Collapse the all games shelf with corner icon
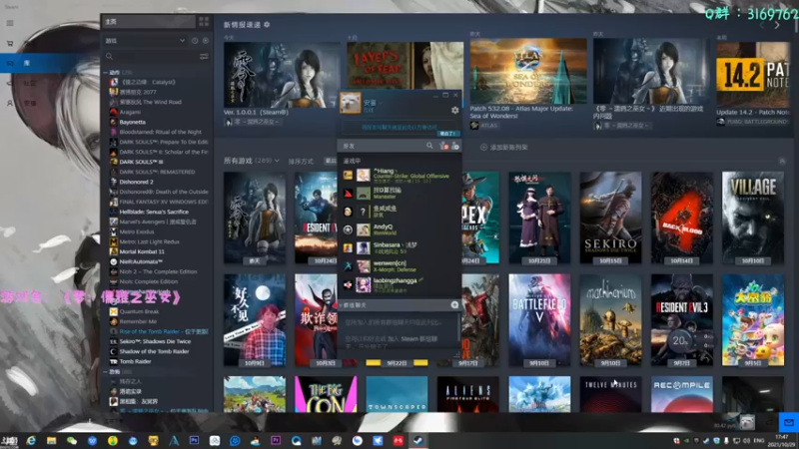799x449 pixels. click(x=782, y=162)
